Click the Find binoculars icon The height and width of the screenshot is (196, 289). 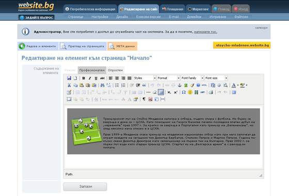pos(102,85)
